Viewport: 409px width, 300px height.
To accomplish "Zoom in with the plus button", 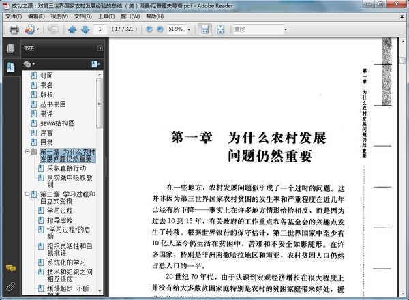I will click(160, 29).
